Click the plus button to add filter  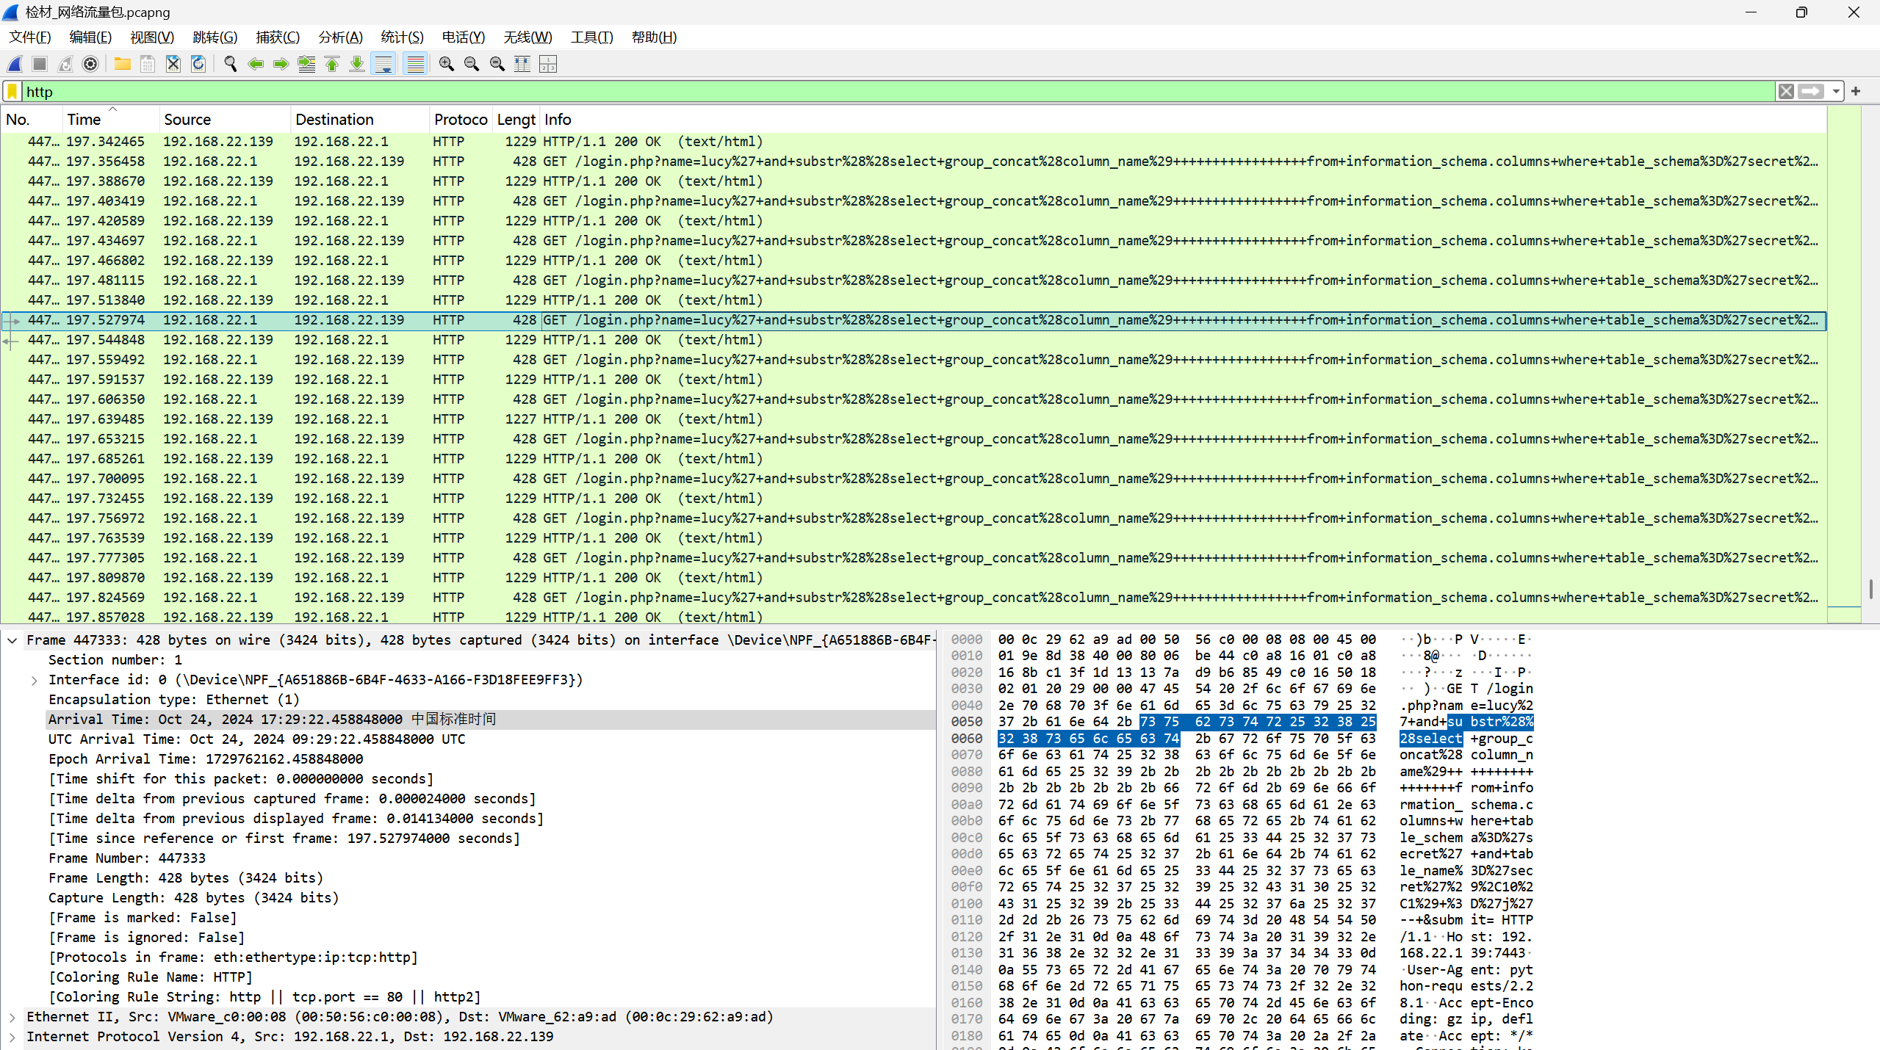point(1856,92)
